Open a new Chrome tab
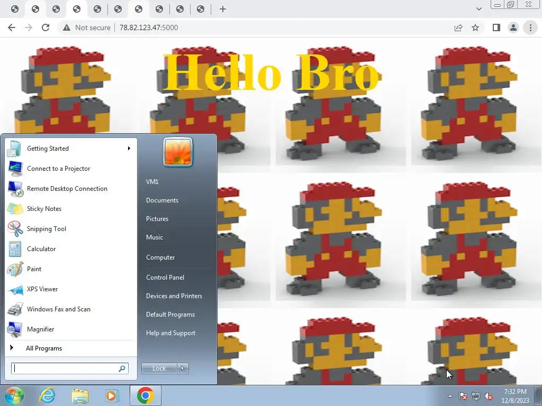Viewport: 542px width, 406px height. pos(223,9)
